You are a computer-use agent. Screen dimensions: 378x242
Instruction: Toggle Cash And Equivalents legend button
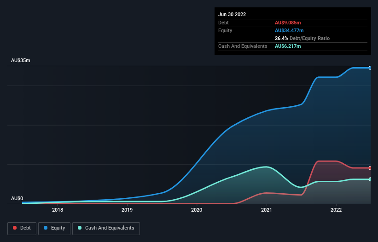tap(106, 228)
